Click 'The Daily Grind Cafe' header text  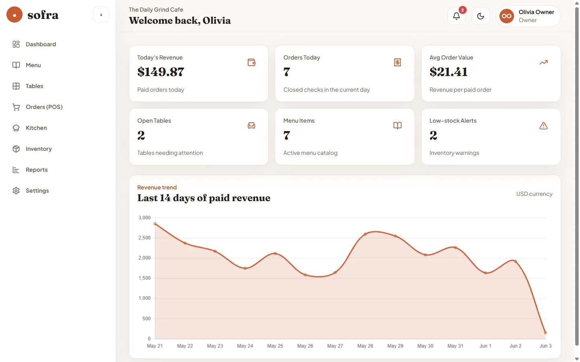[156, 10]
